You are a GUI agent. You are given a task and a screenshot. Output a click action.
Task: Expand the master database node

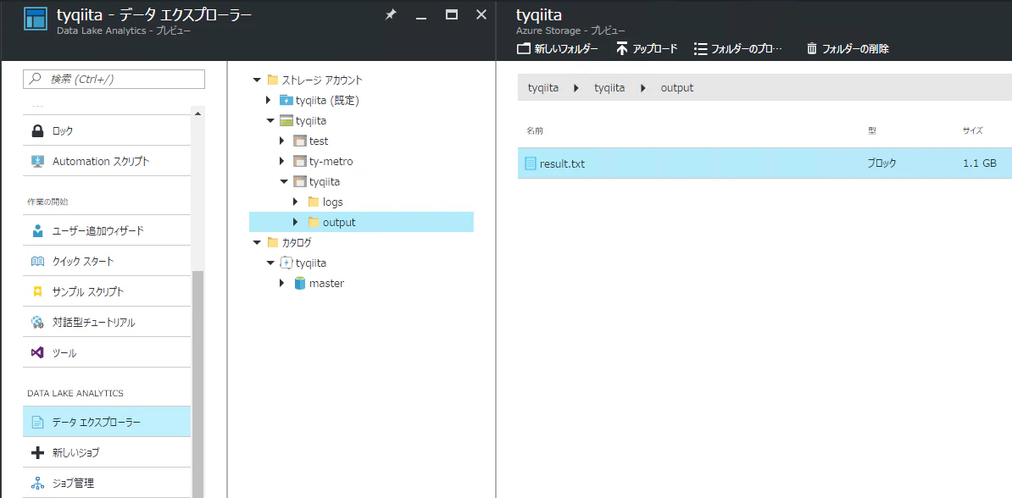282,283
